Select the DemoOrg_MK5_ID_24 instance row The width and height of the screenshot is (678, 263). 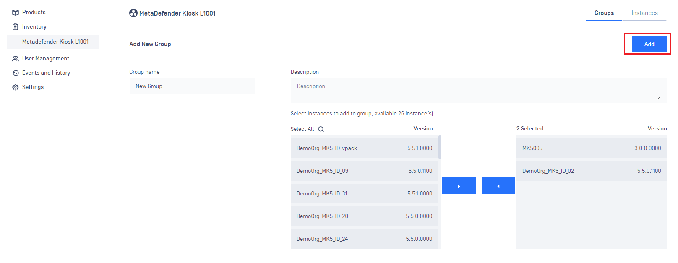point(365,239)
